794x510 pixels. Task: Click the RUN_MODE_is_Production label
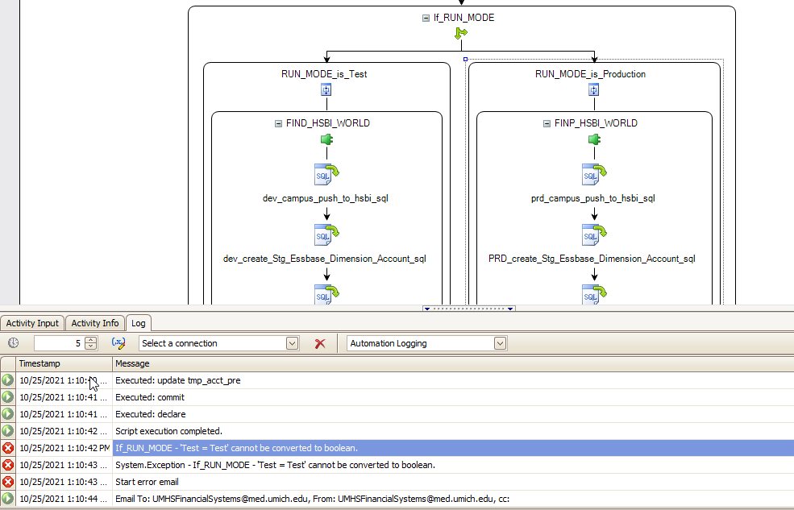(590, 74)
